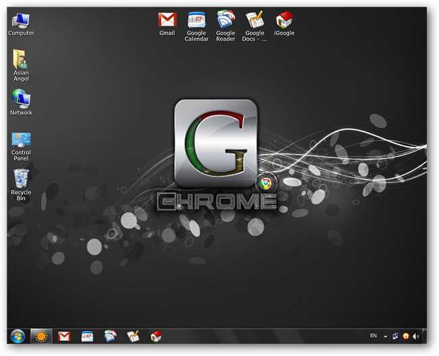Select the "Recycle Bin" label text
The width and height of the screenshot is (439, 356).
click(21, 195)
